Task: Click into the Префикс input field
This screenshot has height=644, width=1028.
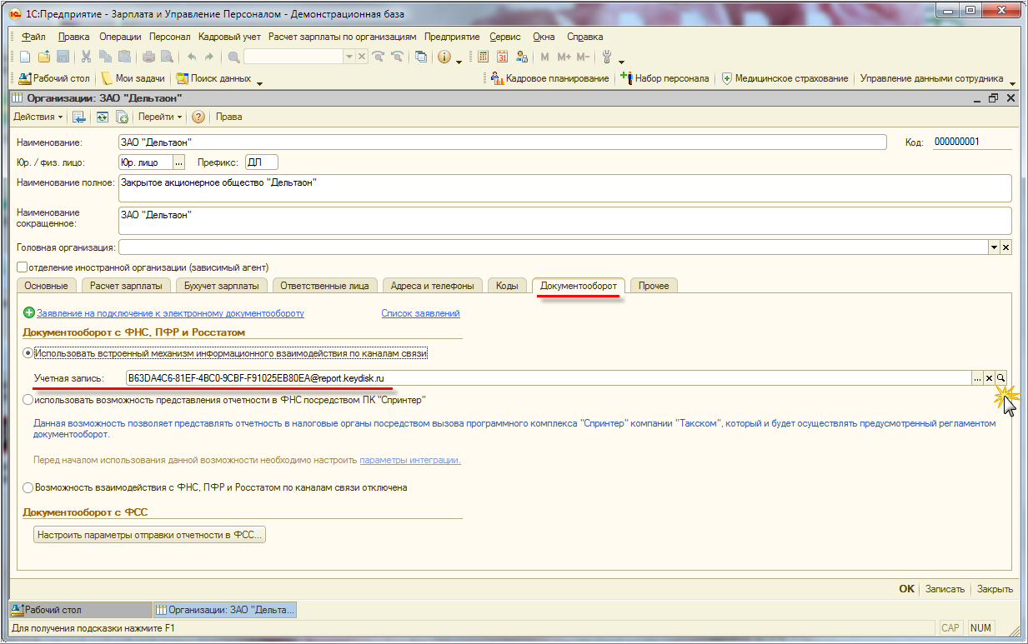Action: click(261, 162)
